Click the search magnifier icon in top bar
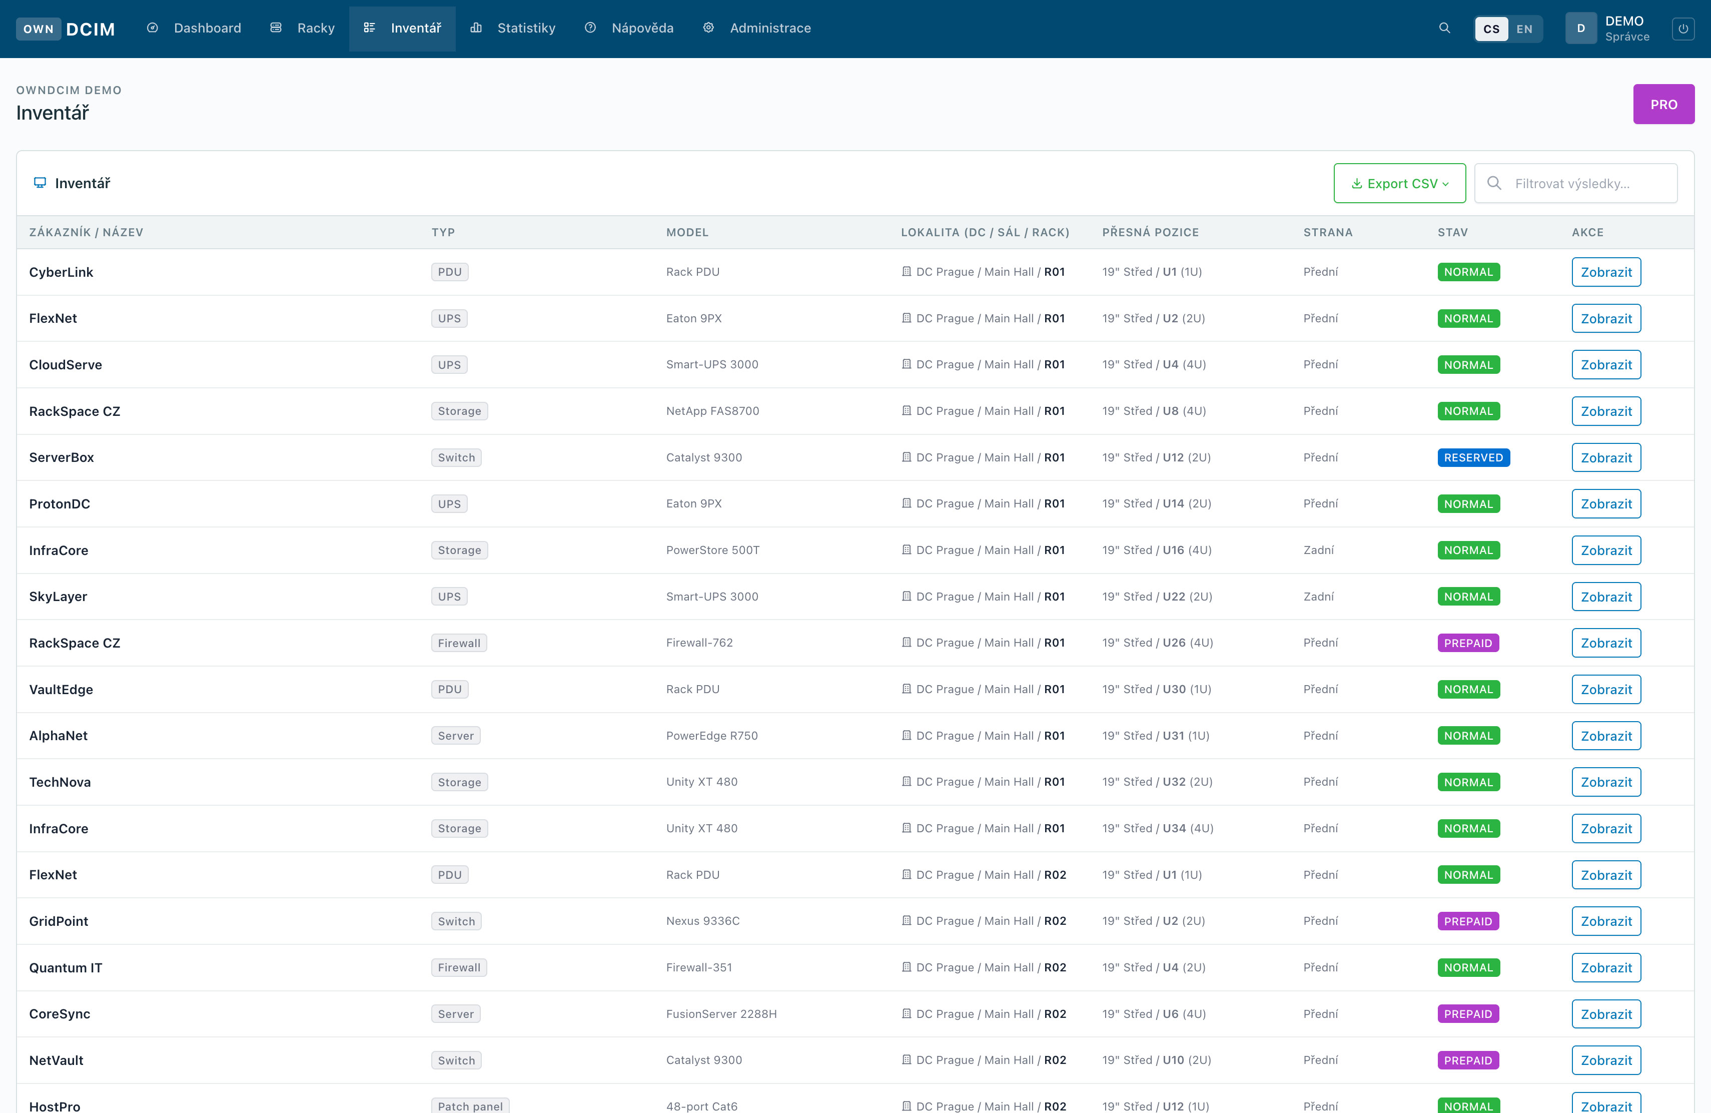 click(x=1444, y=28)
